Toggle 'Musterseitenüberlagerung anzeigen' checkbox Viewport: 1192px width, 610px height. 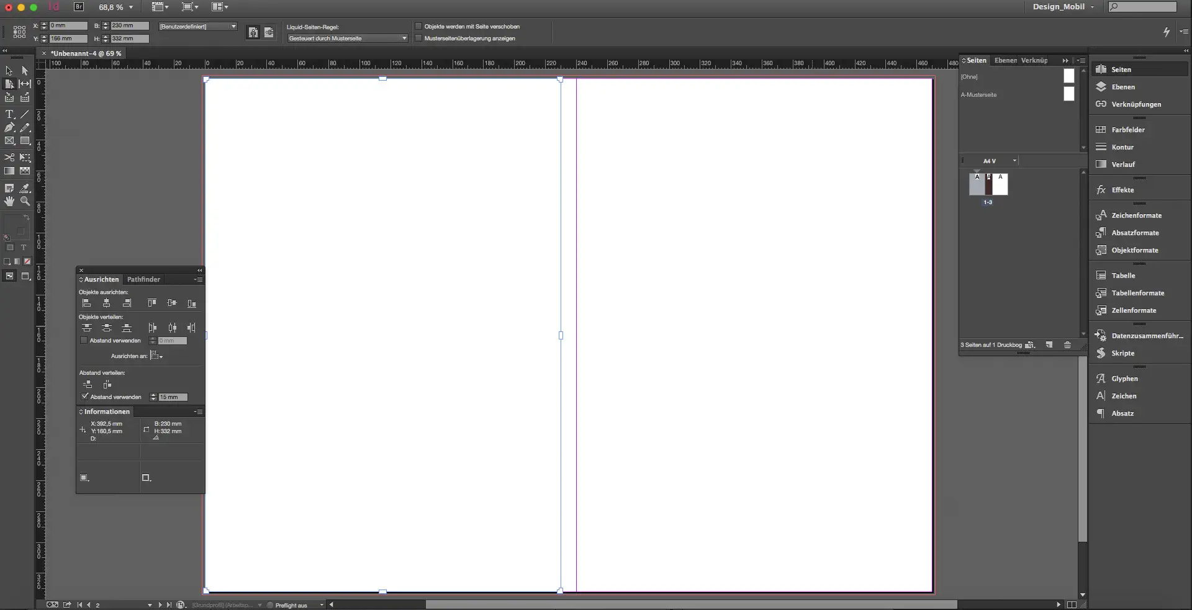418,38
